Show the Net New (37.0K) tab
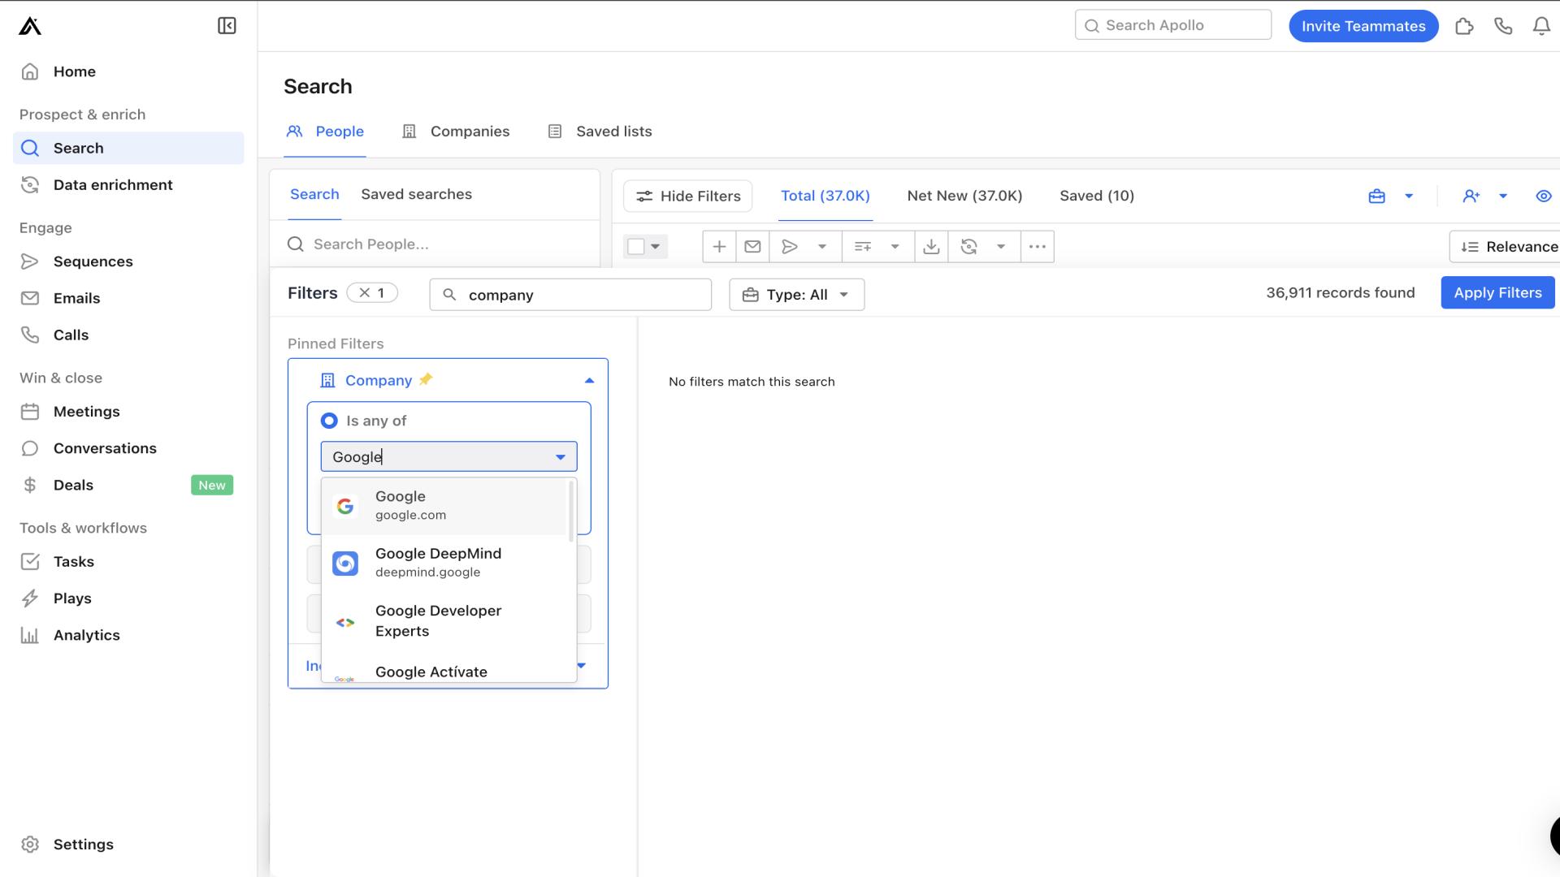The height and width of the screenshot is (877, 1560). point(964,196)
